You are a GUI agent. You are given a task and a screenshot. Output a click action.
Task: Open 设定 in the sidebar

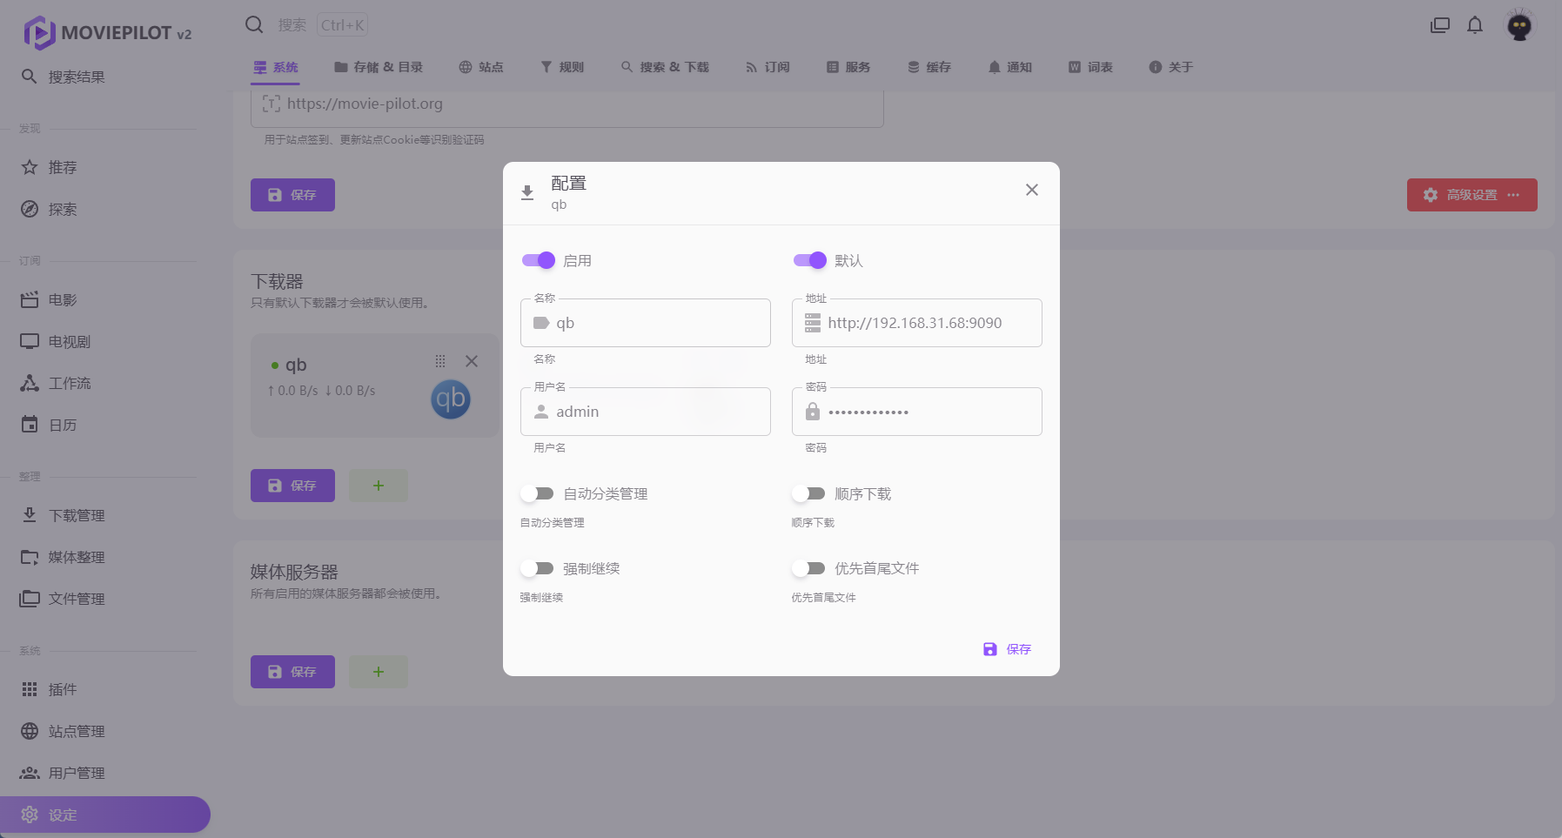(104, 815)
